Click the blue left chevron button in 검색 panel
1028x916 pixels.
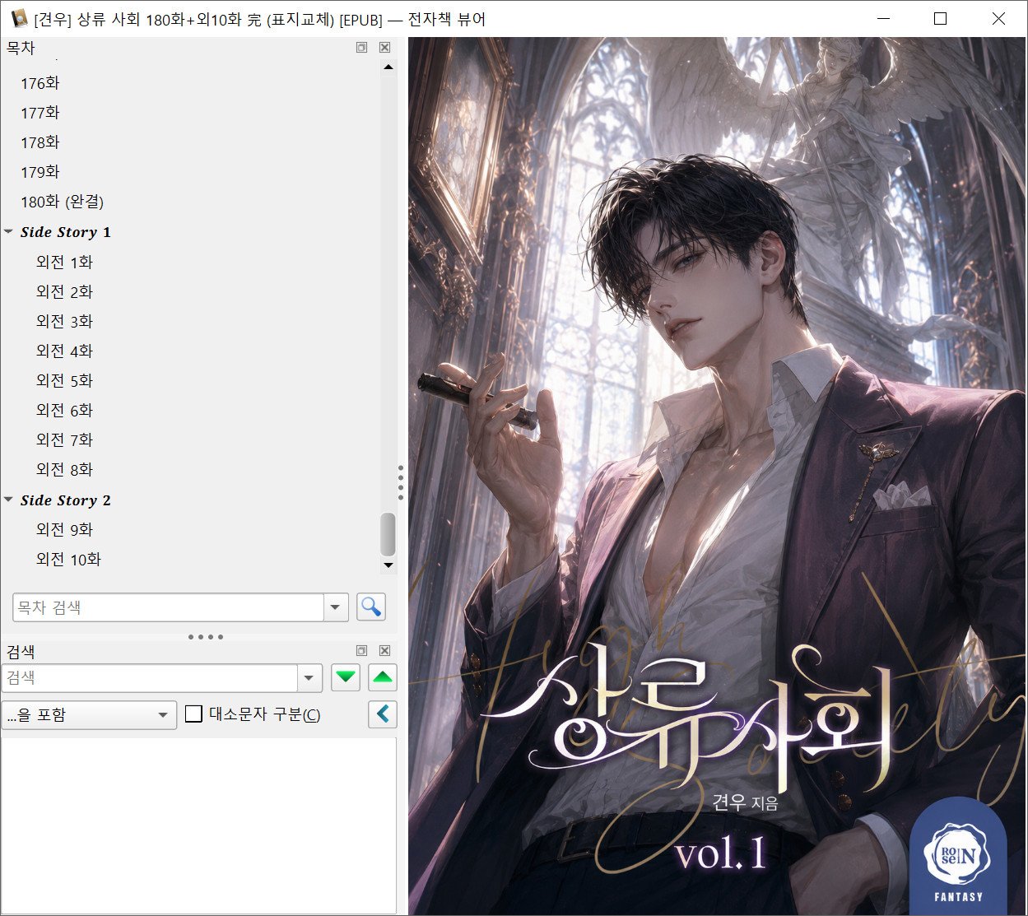click(x=383, y=714)
